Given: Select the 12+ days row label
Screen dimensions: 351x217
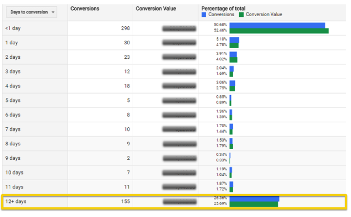Looking at the screenshot, I should 16,201.
